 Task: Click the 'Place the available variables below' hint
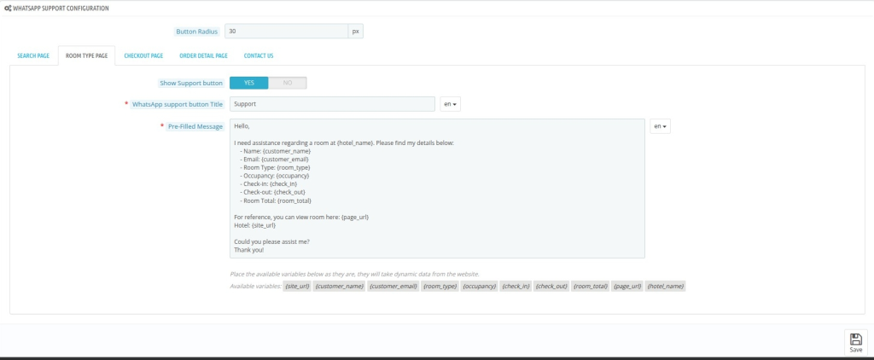coord(354,274)
